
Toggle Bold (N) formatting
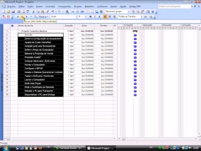pos(90,17)
